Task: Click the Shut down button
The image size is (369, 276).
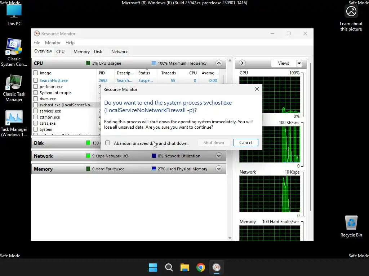Action: coord(214,142)
